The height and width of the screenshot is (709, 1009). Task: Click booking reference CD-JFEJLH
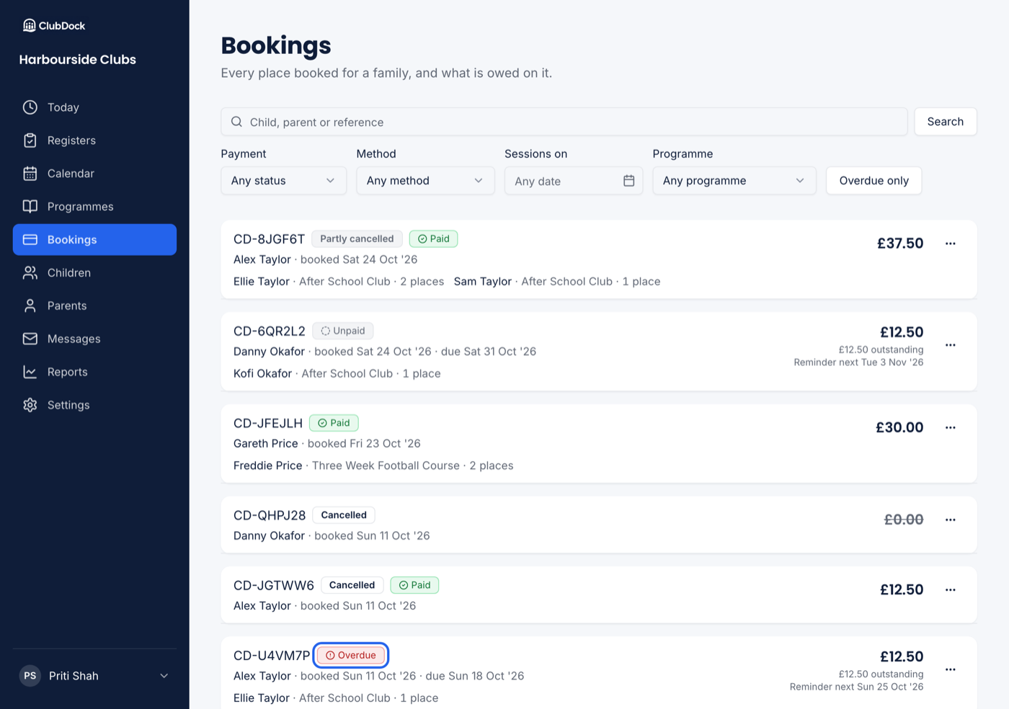[x=268, y=424]
